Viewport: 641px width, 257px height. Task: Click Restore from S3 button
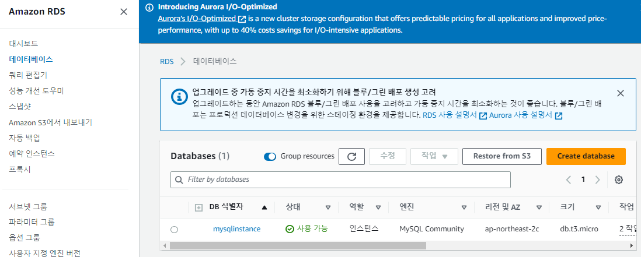[x=502, y=156]
